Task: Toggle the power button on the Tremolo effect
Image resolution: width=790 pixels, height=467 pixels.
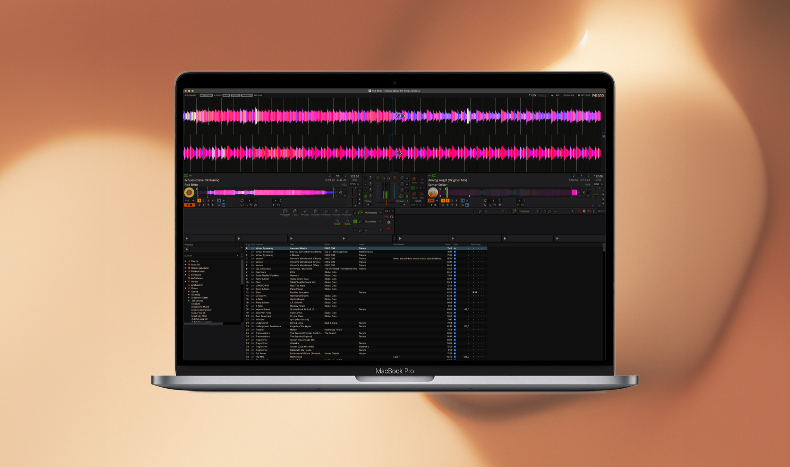Action: (x=510, y=211)
